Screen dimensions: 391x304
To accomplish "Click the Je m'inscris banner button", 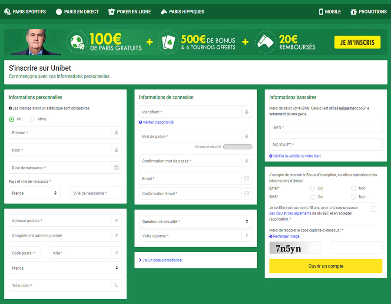I will (358, 42).
